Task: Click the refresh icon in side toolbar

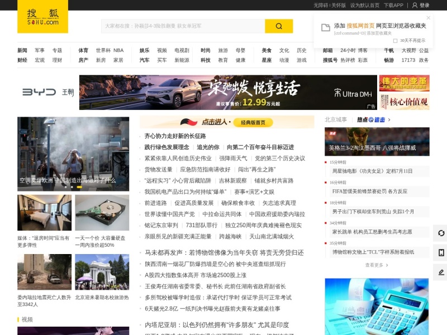Action: [x=441, y=233]
